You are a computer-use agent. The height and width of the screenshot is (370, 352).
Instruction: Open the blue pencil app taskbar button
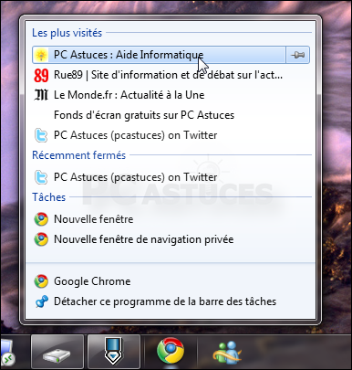[x=114, y=352]
